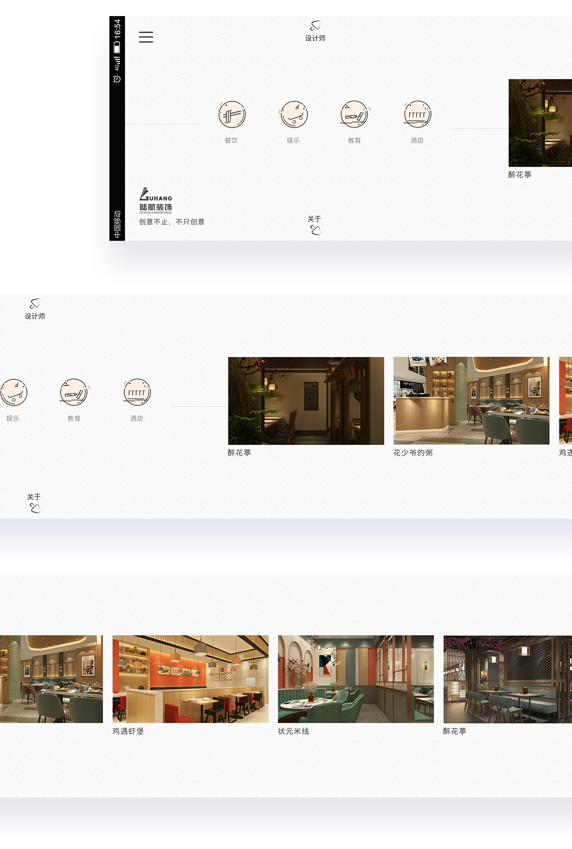Tap the 16:54 clock in status bar
Viewport: 572px width, 849px height.
pos(117,29)
